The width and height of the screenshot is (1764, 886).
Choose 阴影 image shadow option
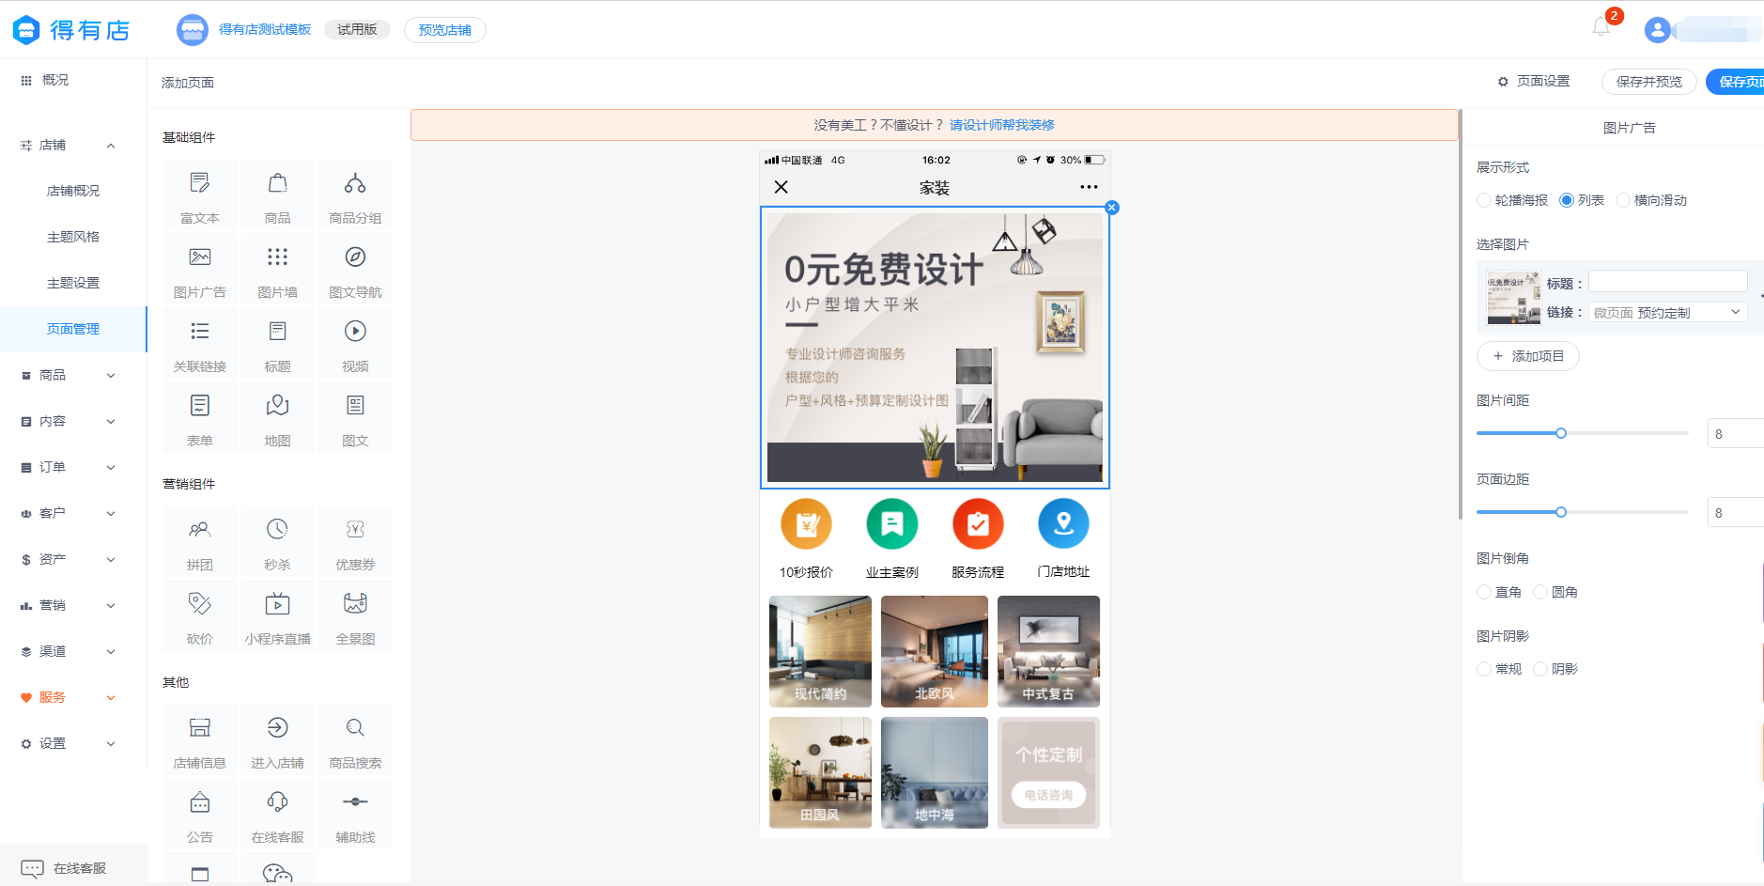(1555, 669)
